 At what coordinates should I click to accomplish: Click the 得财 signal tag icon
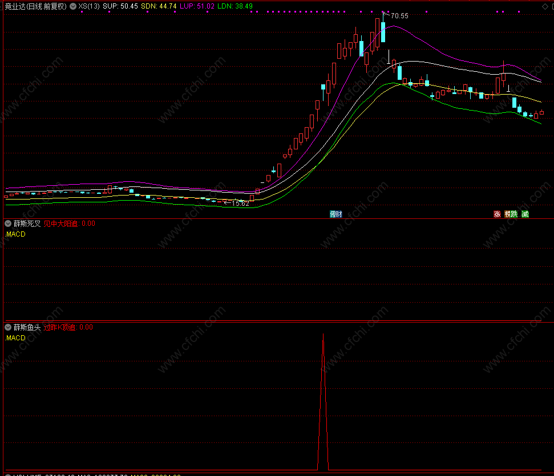335,214
